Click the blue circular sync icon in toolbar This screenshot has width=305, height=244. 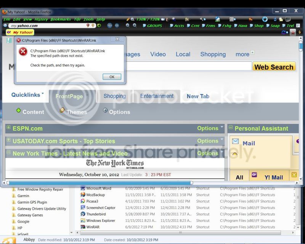pyautogui.click(x=265, y=19)
